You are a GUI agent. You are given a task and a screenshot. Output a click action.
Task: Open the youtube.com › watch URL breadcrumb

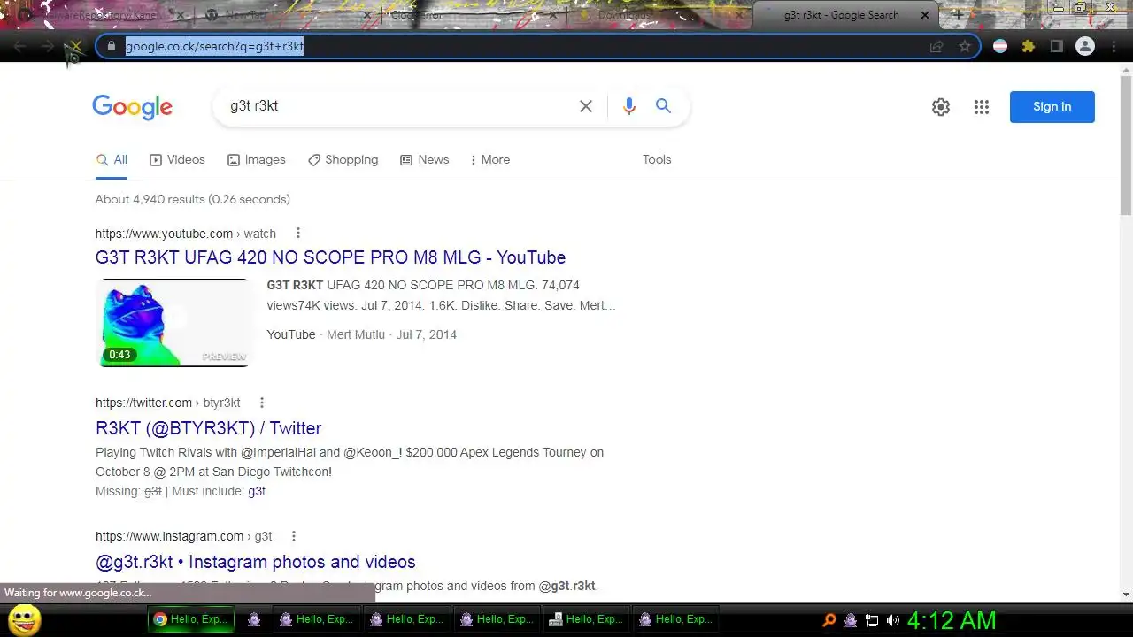(x=186, y=234)
